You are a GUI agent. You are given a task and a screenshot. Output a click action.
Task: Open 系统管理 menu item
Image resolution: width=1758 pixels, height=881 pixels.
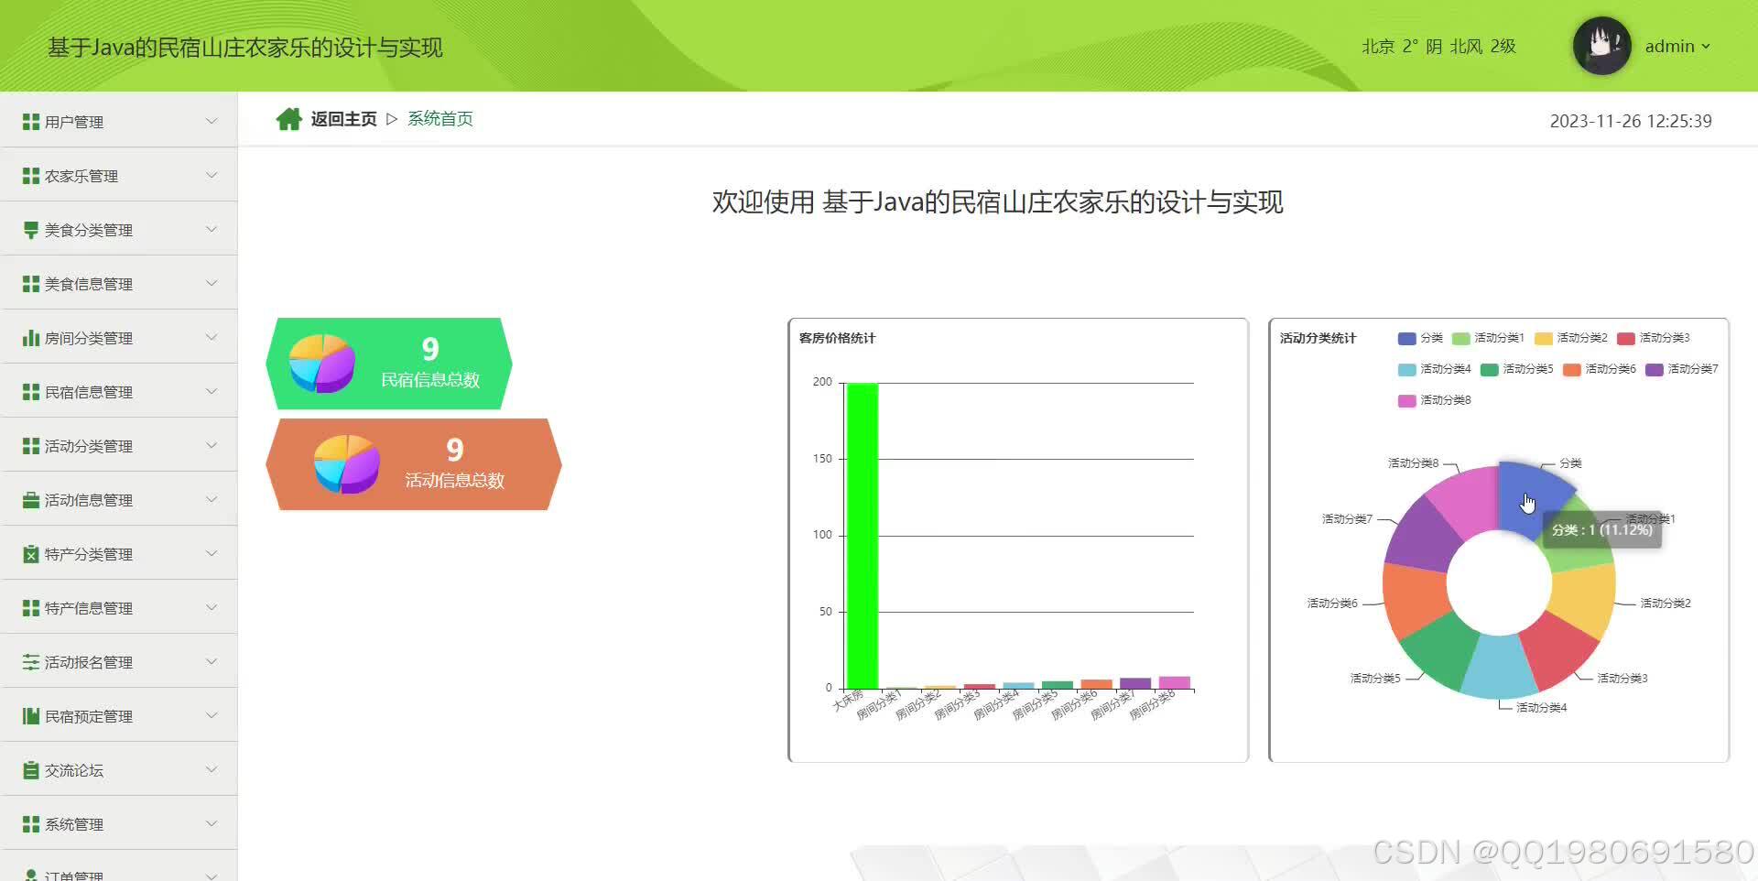pos(119,823)
